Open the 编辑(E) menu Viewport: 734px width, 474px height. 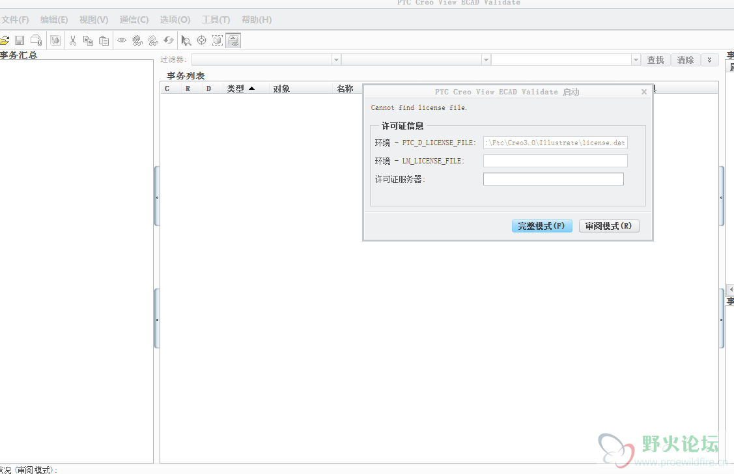click(x=54, y=20)
